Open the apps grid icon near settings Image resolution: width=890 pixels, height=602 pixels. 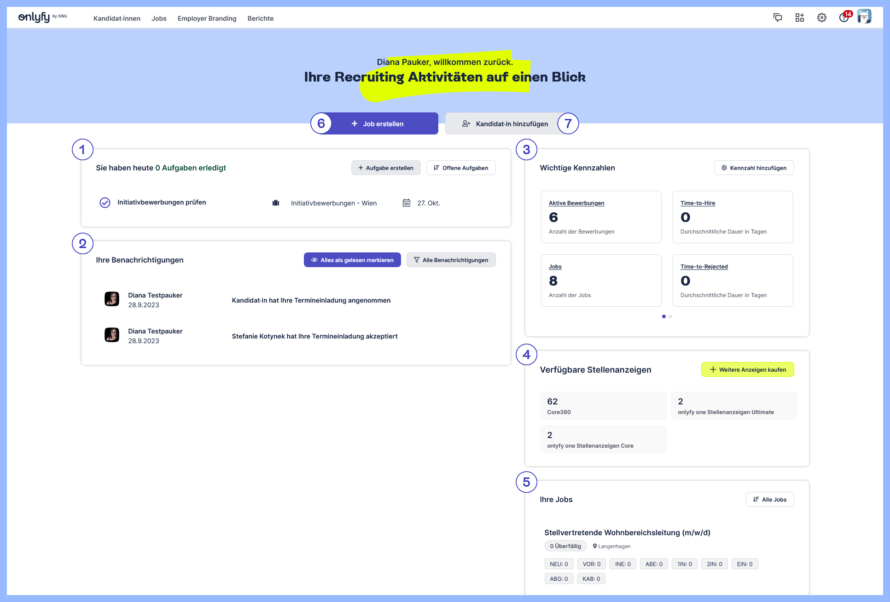click(800, 18)
